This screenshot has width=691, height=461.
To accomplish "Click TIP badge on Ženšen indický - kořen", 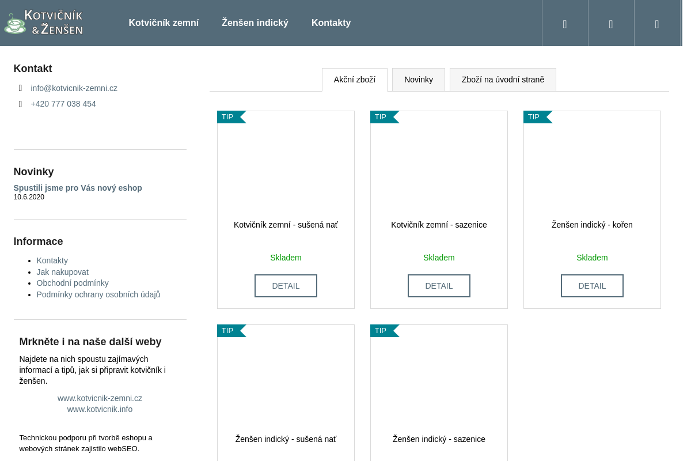I will [535, 117].
